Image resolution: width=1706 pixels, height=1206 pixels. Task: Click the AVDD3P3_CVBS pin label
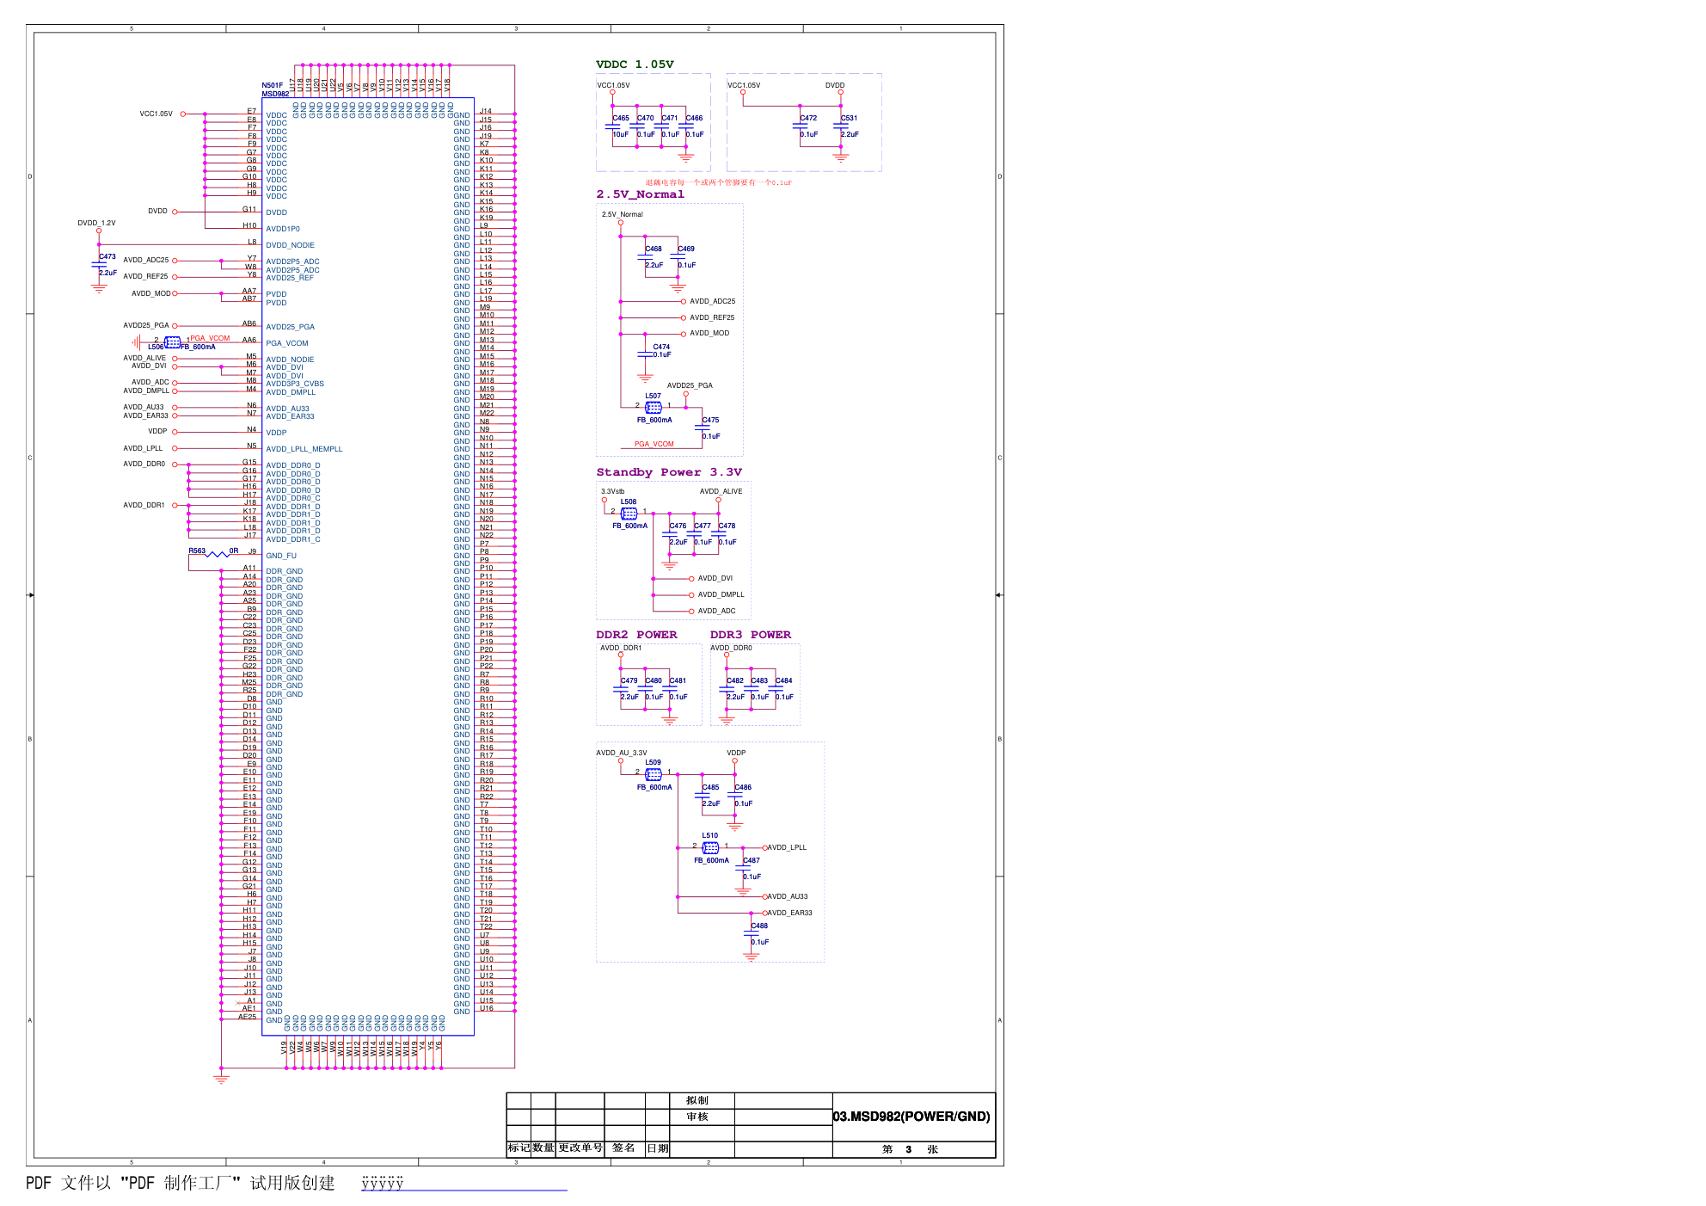pos(295,384)
